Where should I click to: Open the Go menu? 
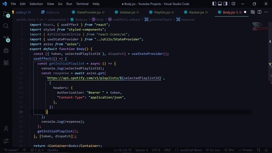pos(60,4)
